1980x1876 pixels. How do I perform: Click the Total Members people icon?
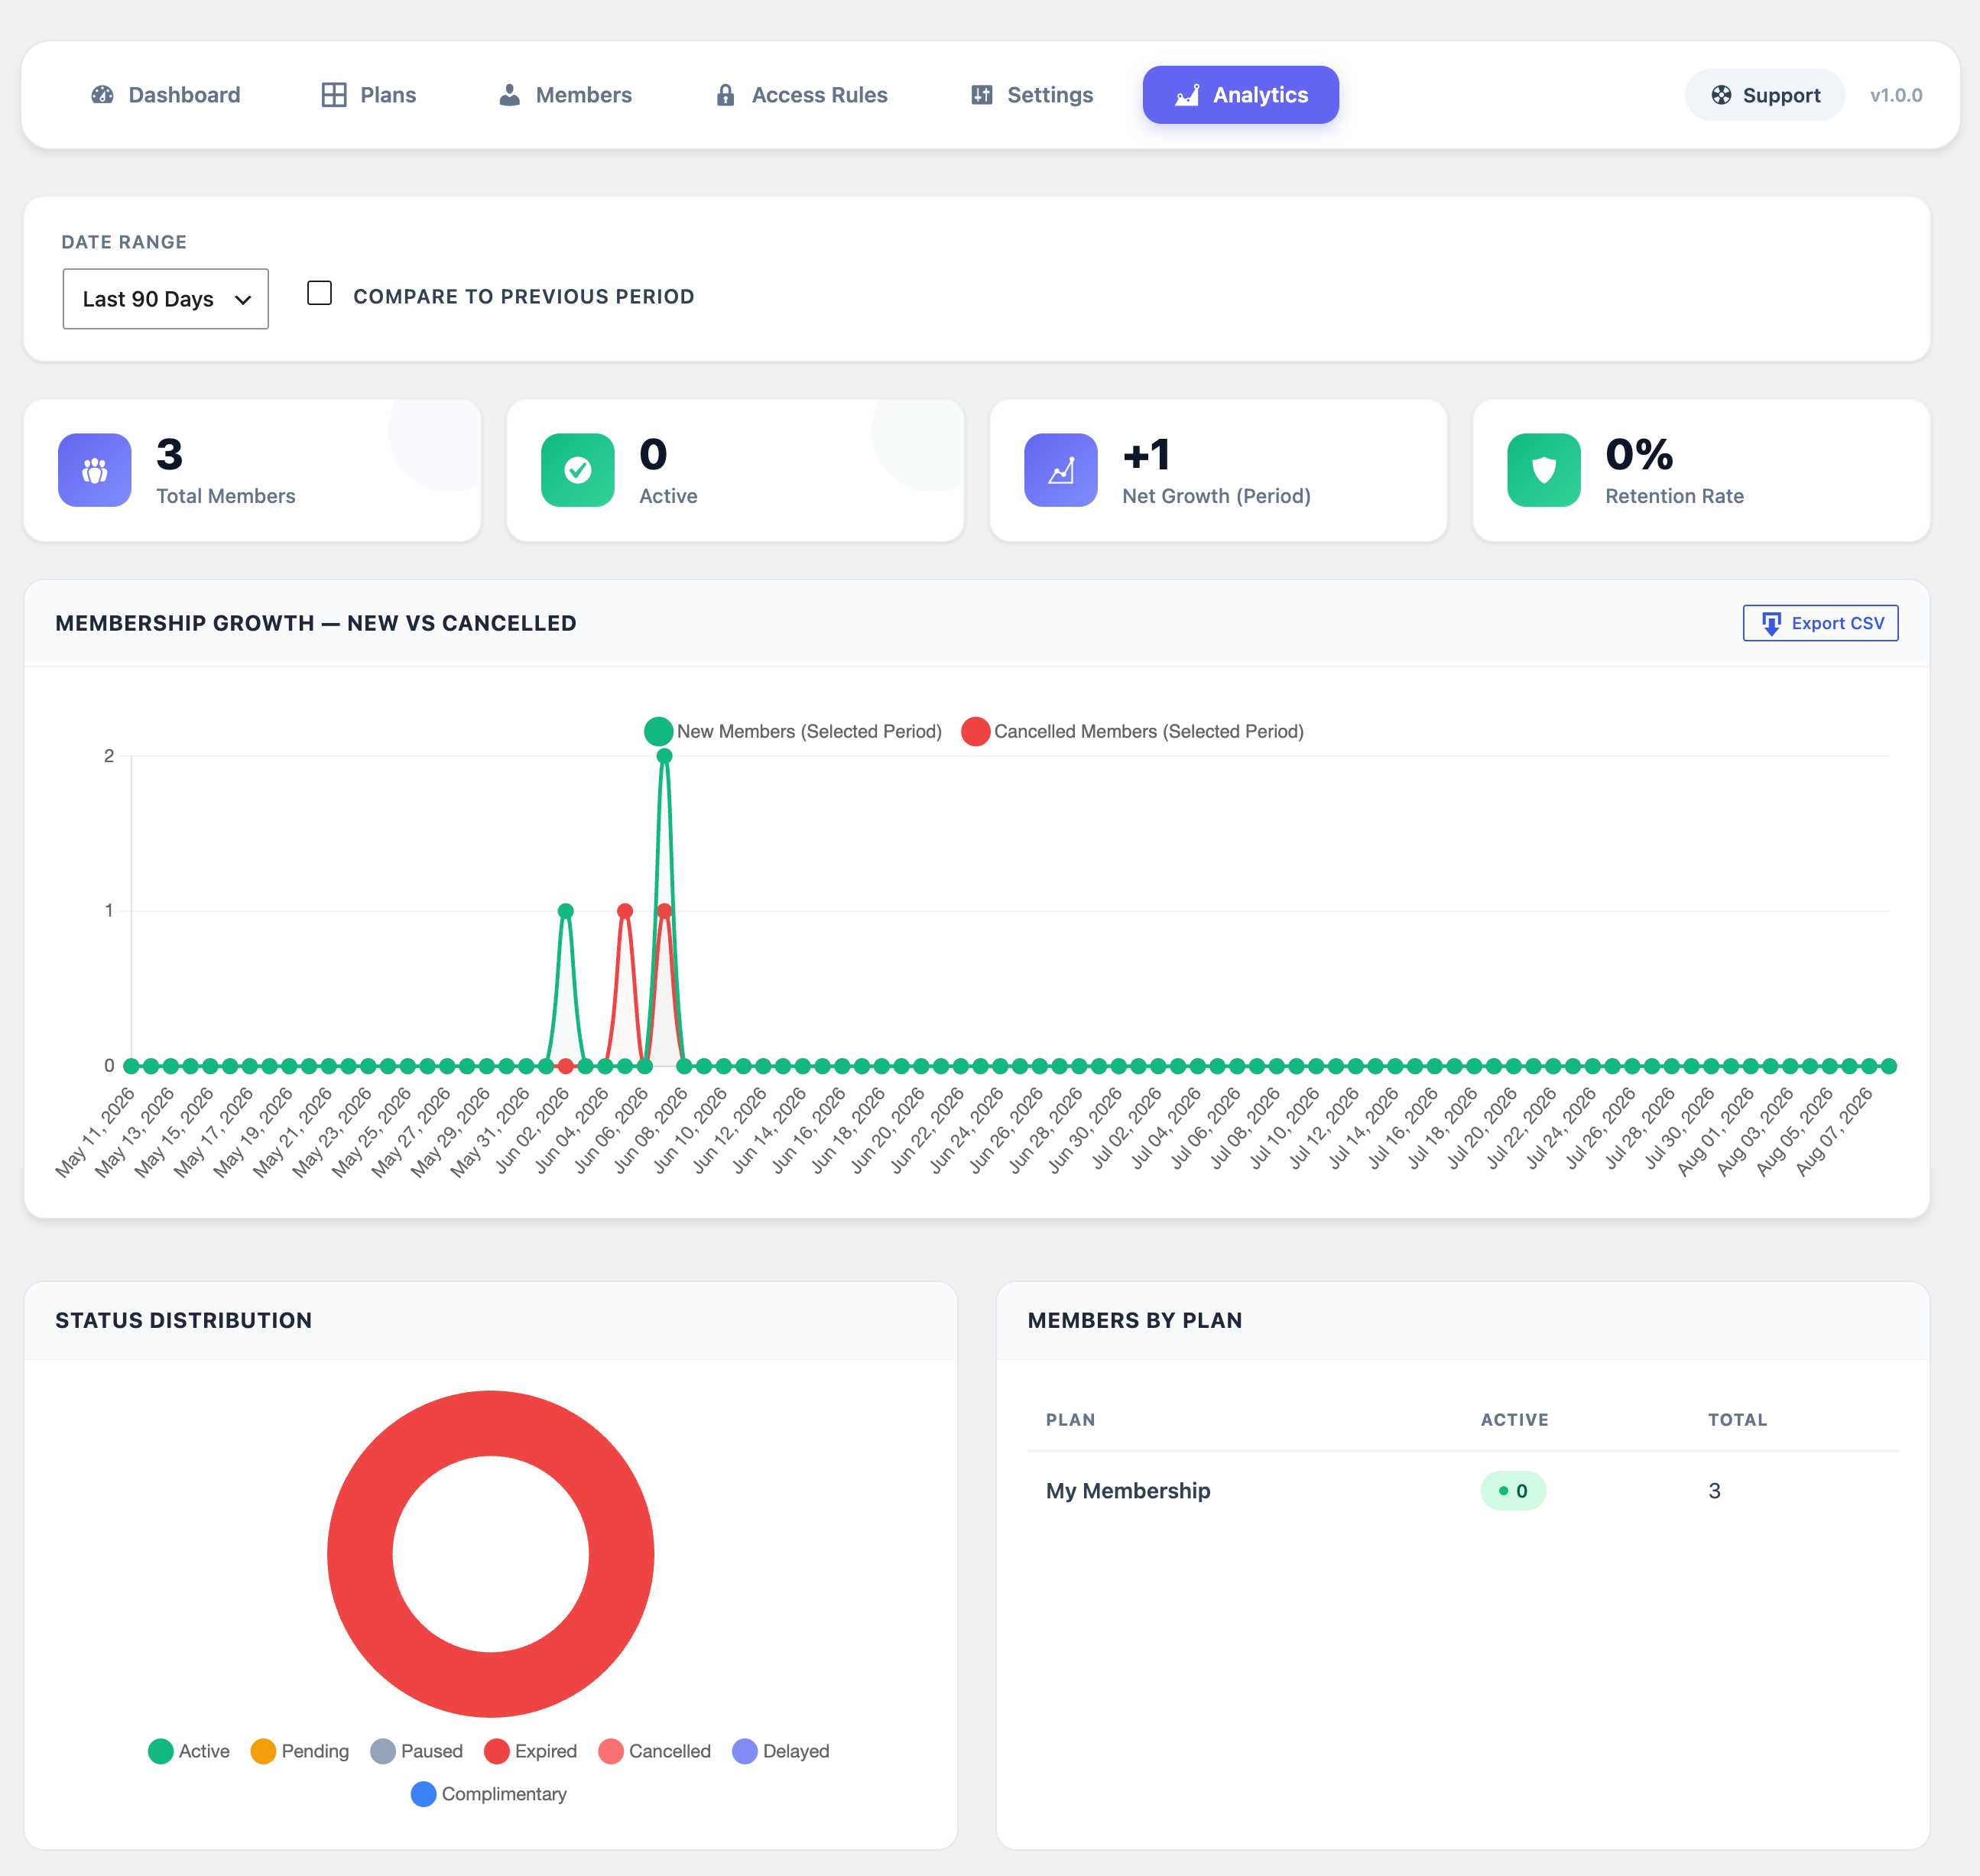95,470
